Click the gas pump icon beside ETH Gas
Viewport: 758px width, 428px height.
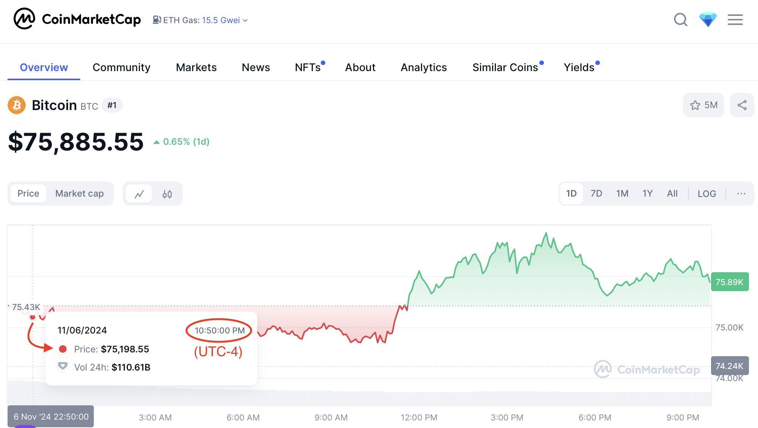[x=157, y=20]
